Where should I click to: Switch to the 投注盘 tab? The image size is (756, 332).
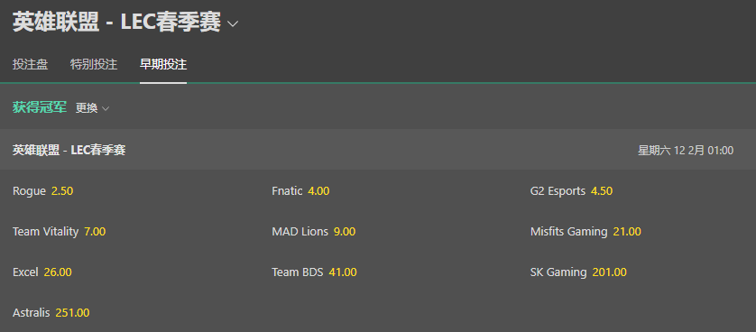31,65
